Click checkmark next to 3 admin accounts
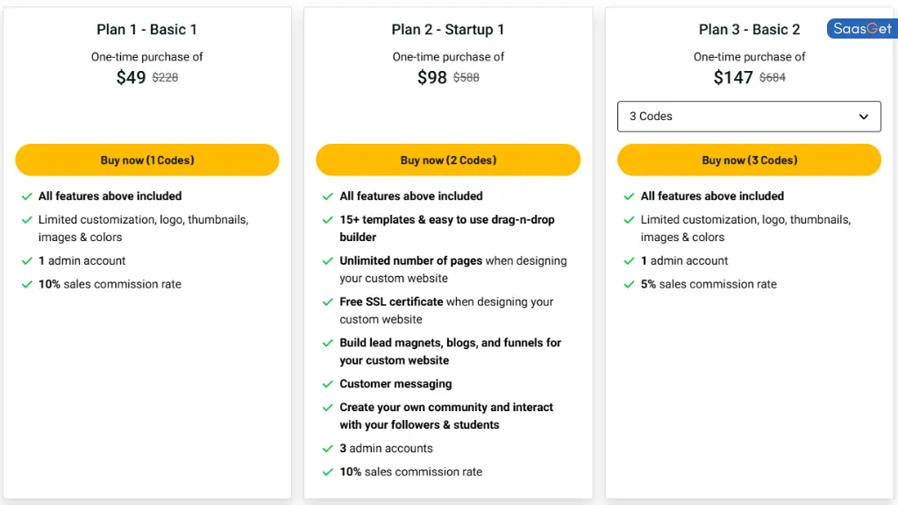This screenshot has width=898, height=505. point(328,449)
